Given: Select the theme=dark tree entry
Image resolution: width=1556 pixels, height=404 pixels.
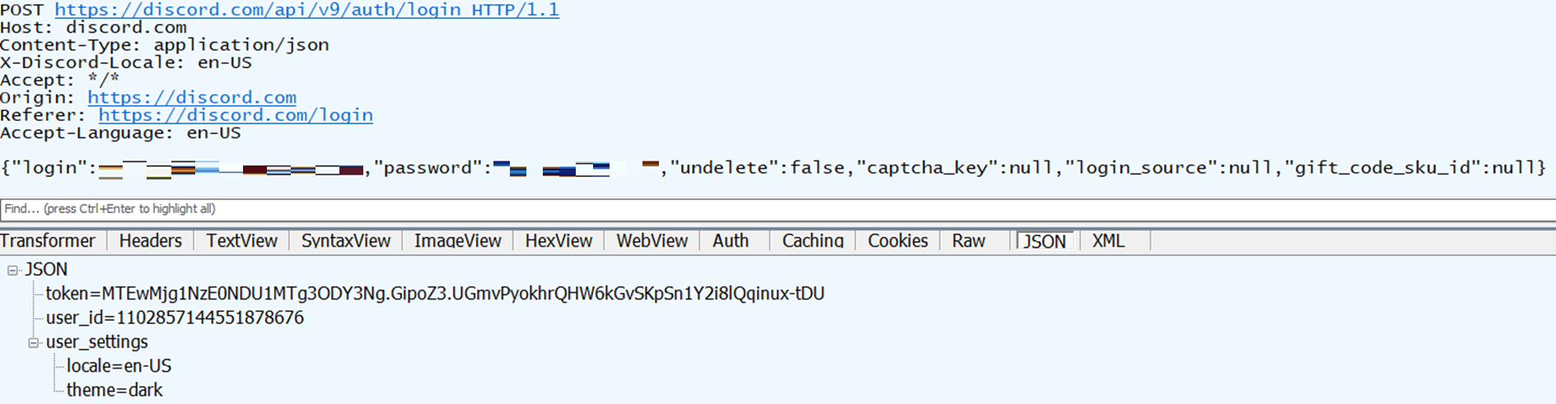Looking at the screenshot, I should [x=114, y=390].
